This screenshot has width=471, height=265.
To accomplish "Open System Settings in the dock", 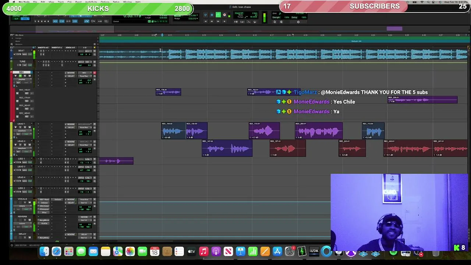I will (290, 252).
